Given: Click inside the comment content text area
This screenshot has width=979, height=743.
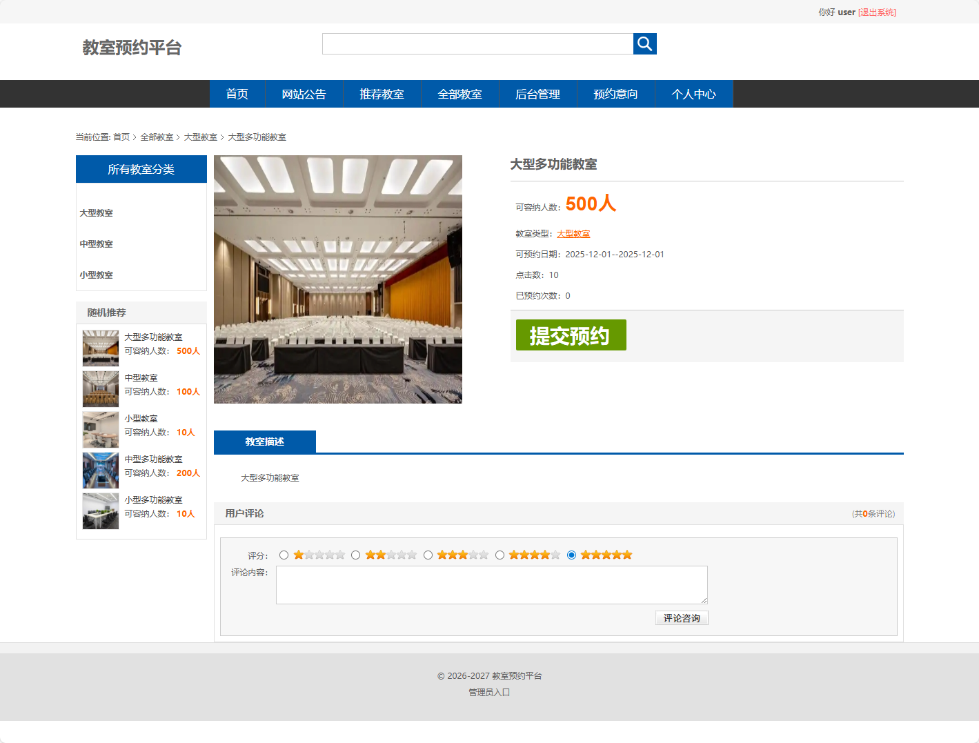Looking at the screenshot, I should coord(491,584).
